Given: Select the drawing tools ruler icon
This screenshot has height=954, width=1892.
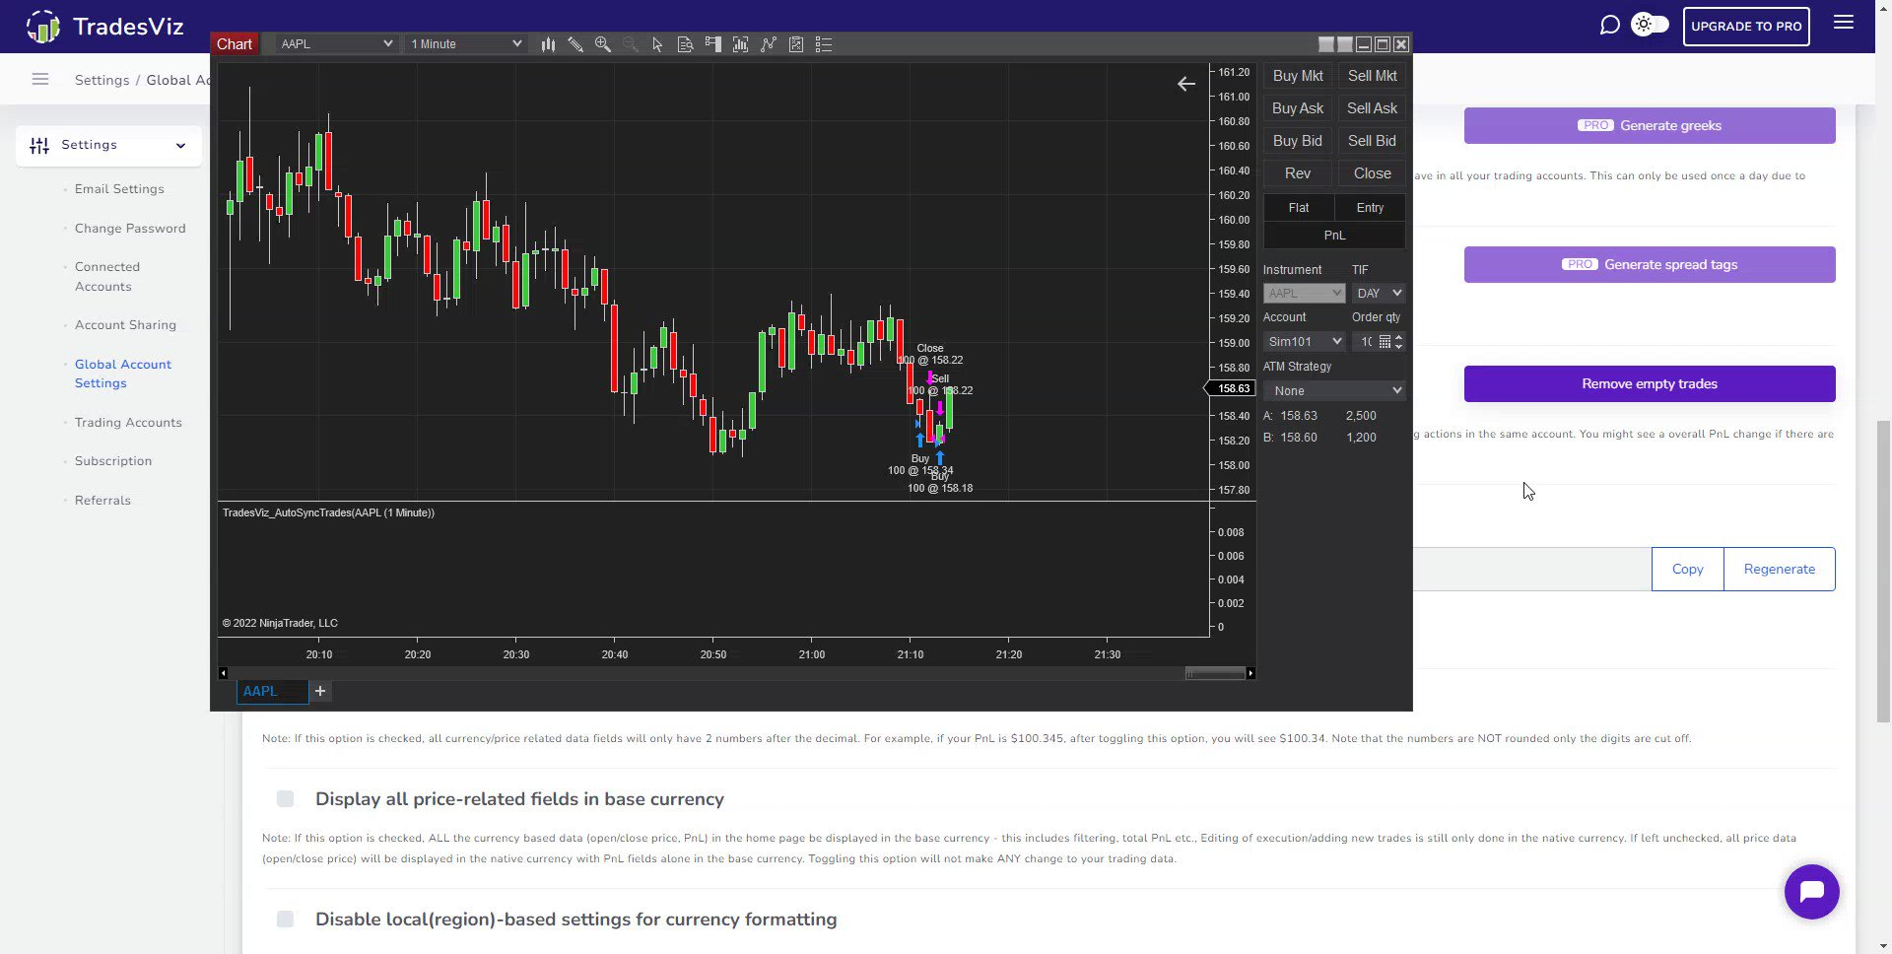Looking at the screenshot, I should (x=575, y=44).
